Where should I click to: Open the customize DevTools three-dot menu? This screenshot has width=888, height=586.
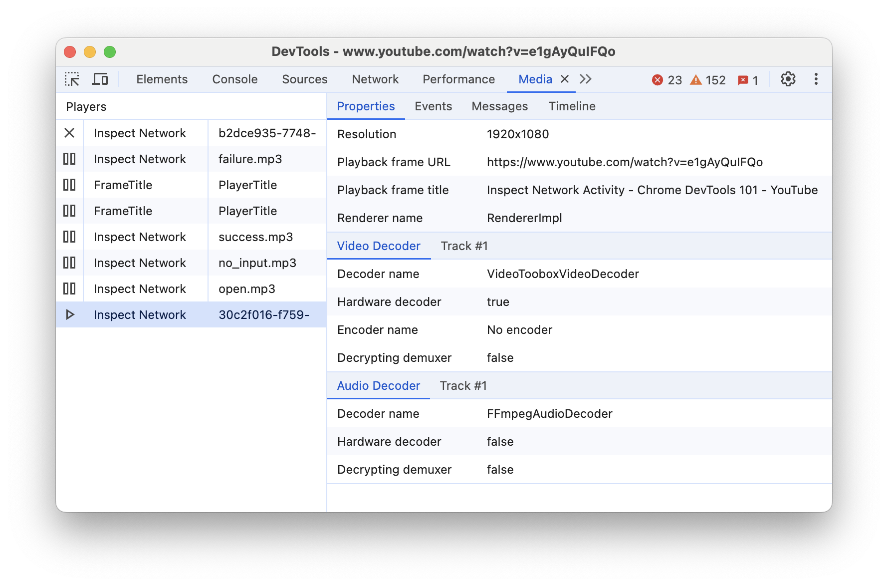point(816,79)
